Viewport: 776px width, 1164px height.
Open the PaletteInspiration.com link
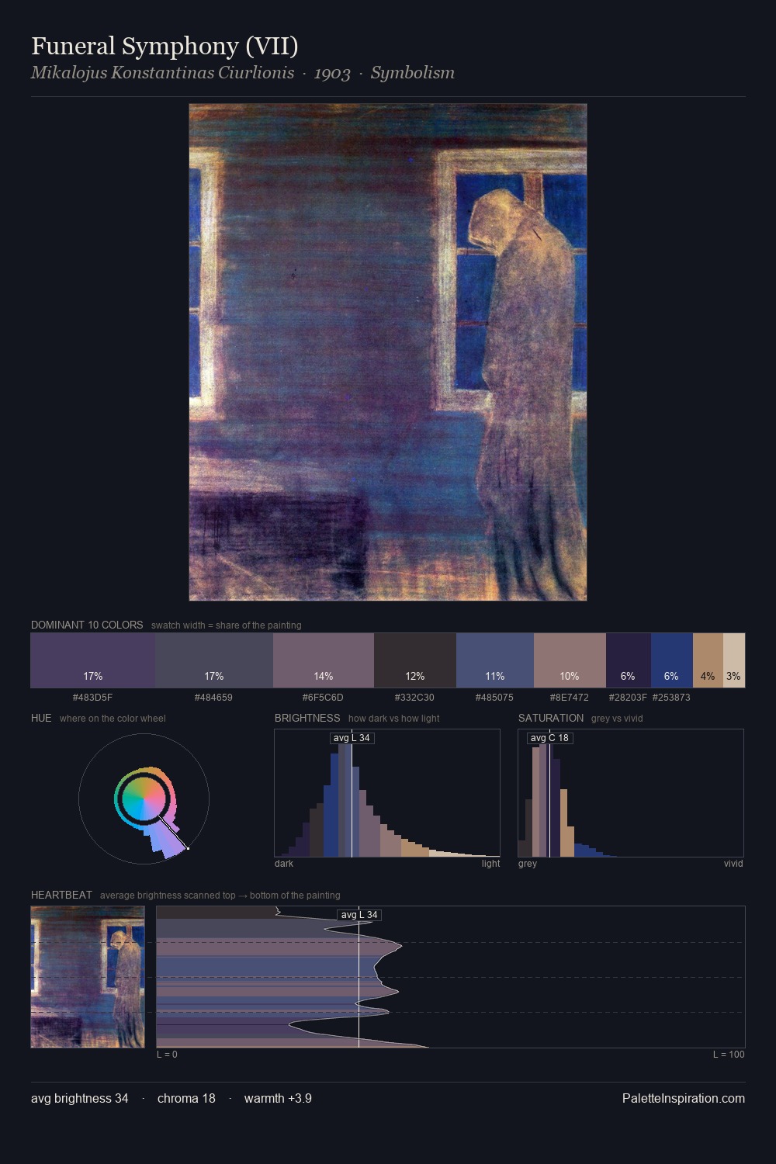(684, 1098)
